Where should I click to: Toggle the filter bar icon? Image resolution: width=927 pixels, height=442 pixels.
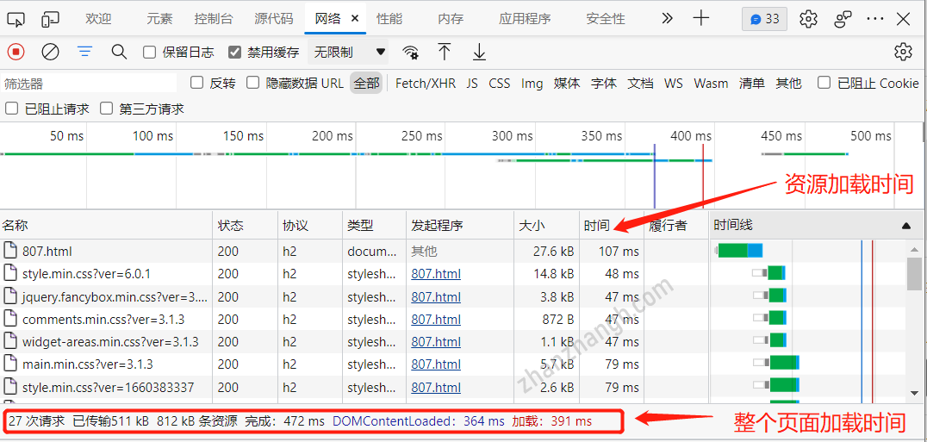click(x=84, y=52)
